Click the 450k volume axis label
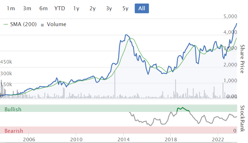Viewport: 248px width, 143px height. point(6,62)
